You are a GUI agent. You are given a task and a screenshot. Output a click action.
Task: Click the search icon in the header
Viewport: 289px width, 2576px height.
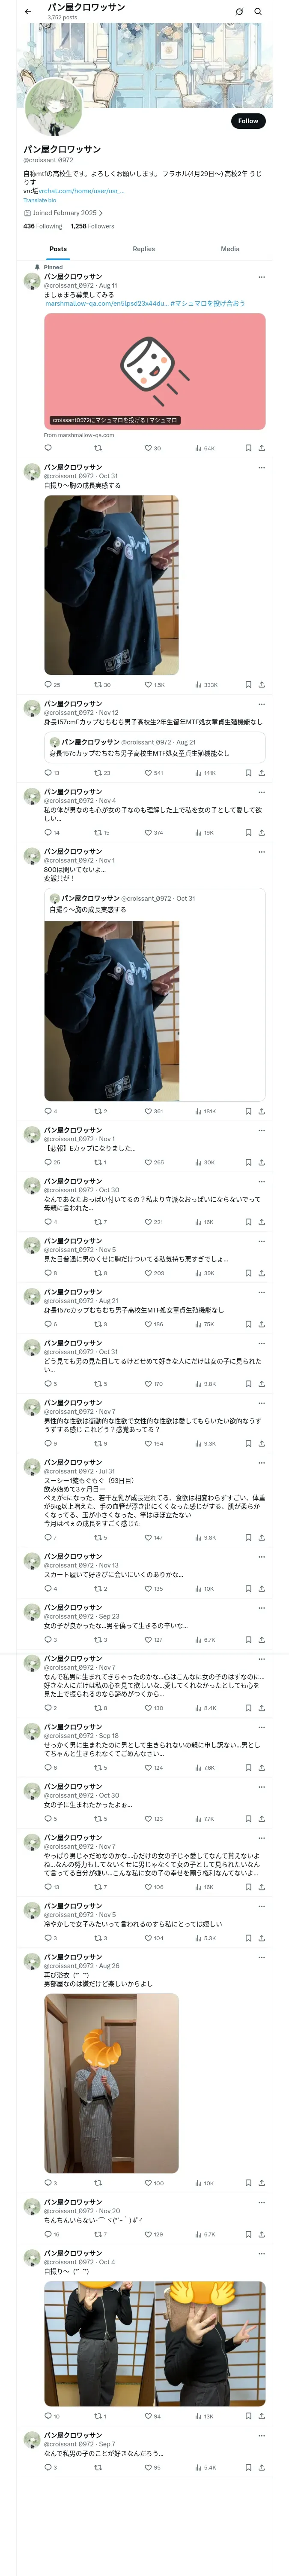coord(258,11)
